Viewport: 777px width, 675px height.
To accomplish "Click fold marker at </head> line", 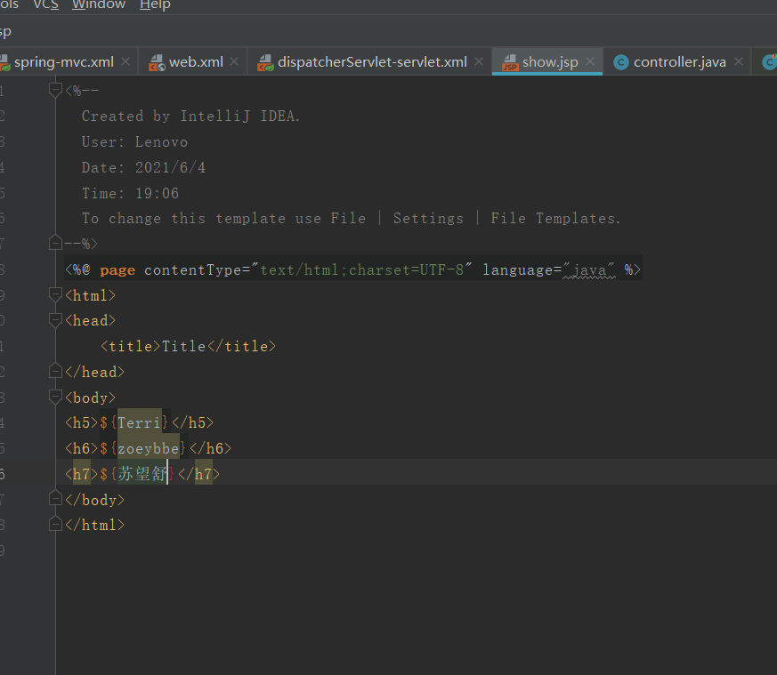I will [x=55, y=371].
